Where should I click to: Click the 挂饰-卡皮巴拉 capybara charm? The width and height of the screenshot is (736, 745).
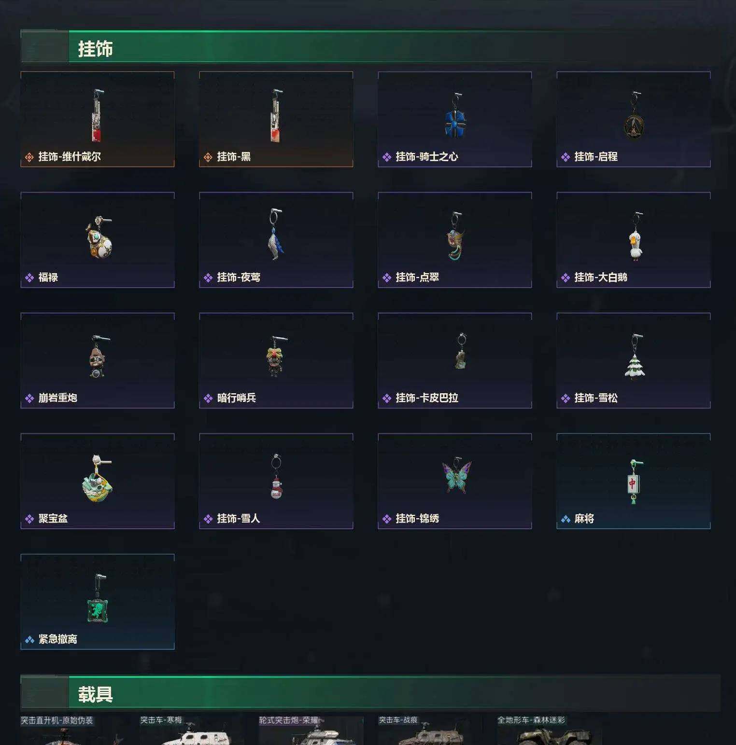(x=455, y=360)
